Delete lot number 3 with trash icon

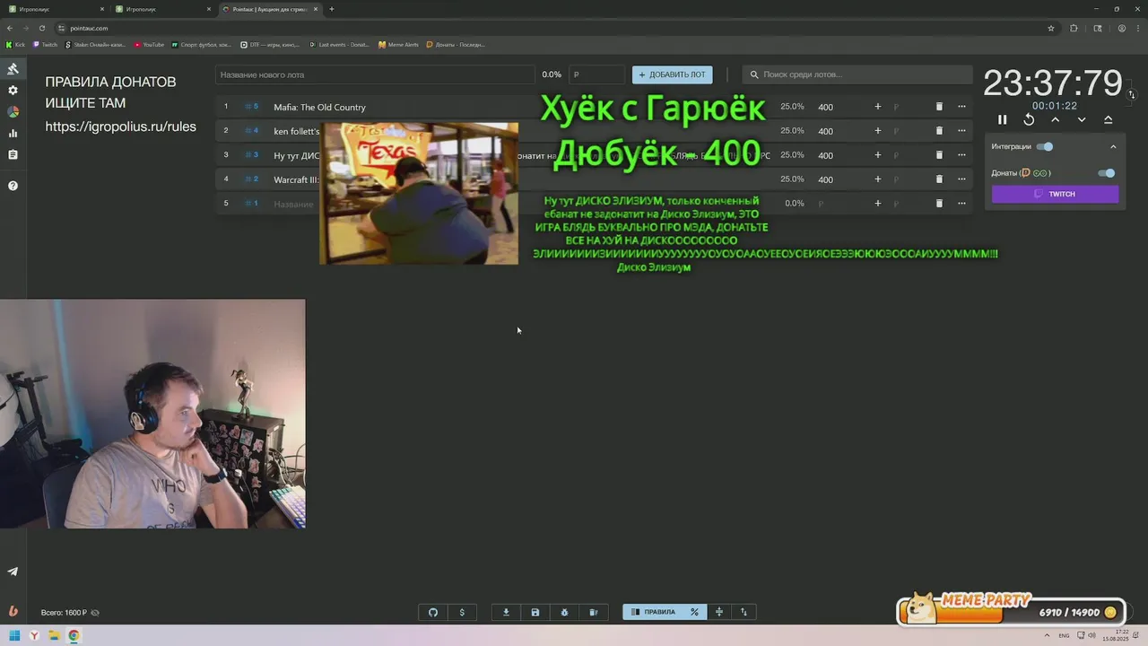pos(939,155)
